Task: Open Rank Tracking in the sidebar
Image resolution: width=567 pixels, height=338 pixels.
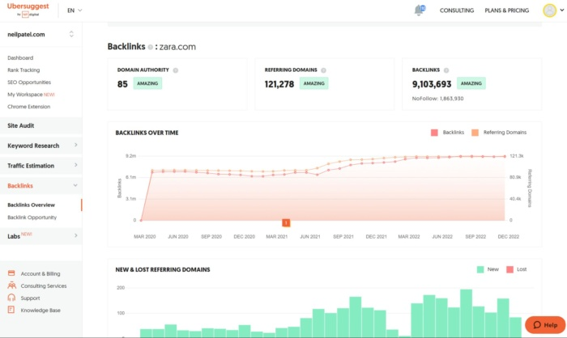Action: pos(23,70)
